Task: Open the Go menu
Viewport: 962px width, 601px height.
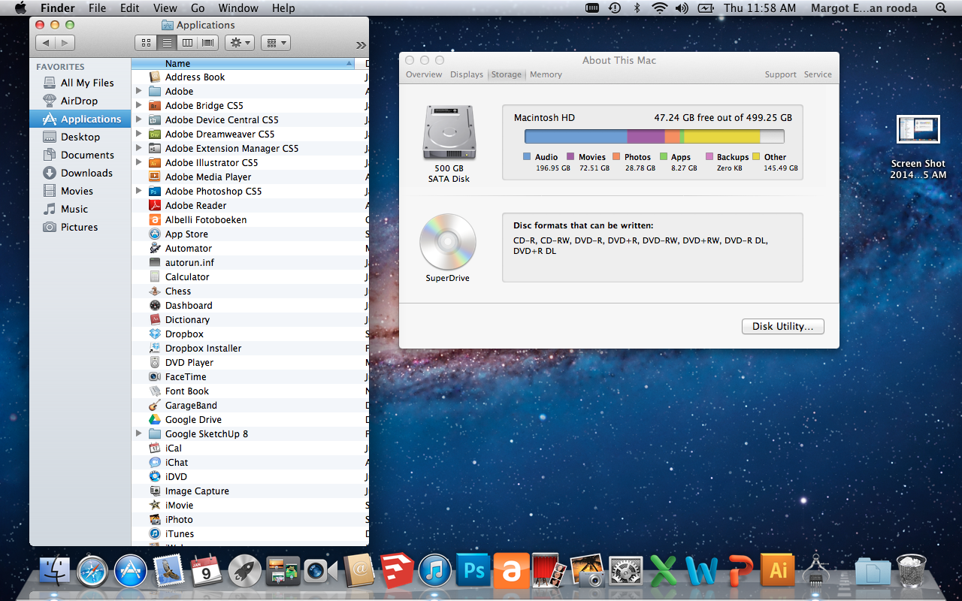Action: coord(198,8)
